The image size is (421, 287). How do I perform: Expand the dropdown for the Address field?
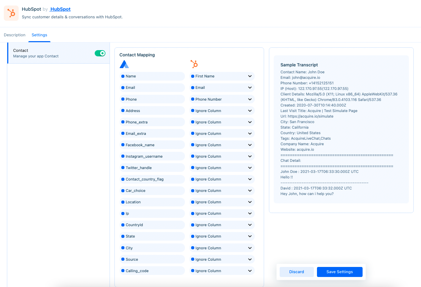[222, 111]
